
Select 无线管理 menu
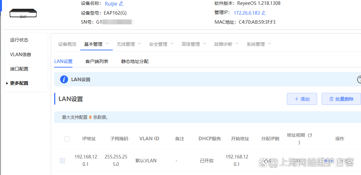(126, 44)
